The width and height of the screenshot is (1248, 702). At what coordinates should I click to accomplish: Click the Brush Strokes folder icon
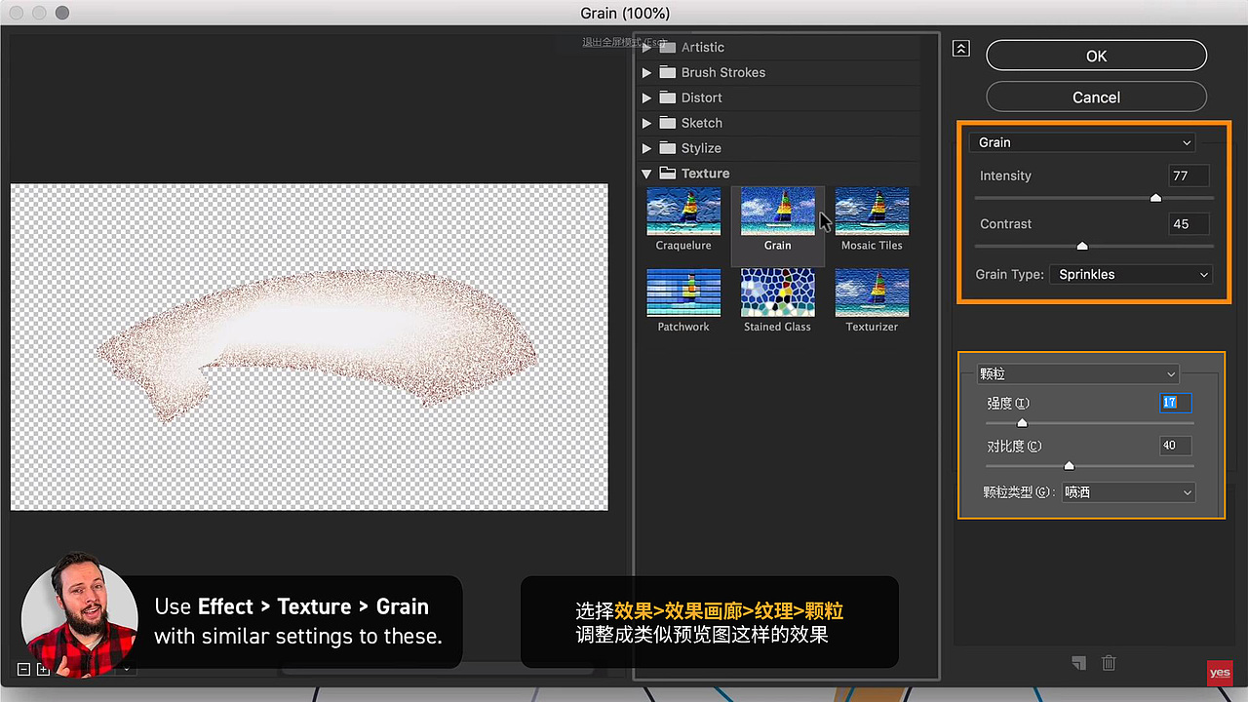click(668, 72)
